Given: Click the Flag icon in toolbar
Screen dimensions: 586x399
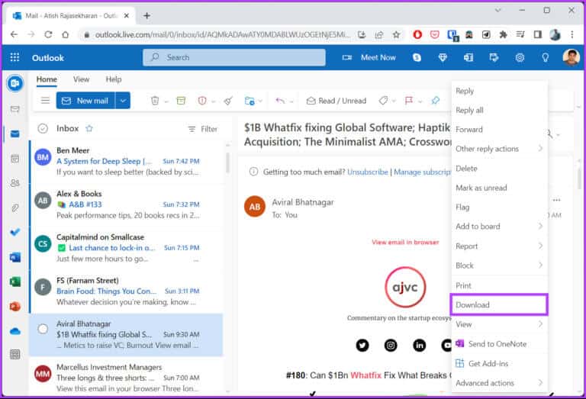Looking at the screenshot, I should pos(409,101).
